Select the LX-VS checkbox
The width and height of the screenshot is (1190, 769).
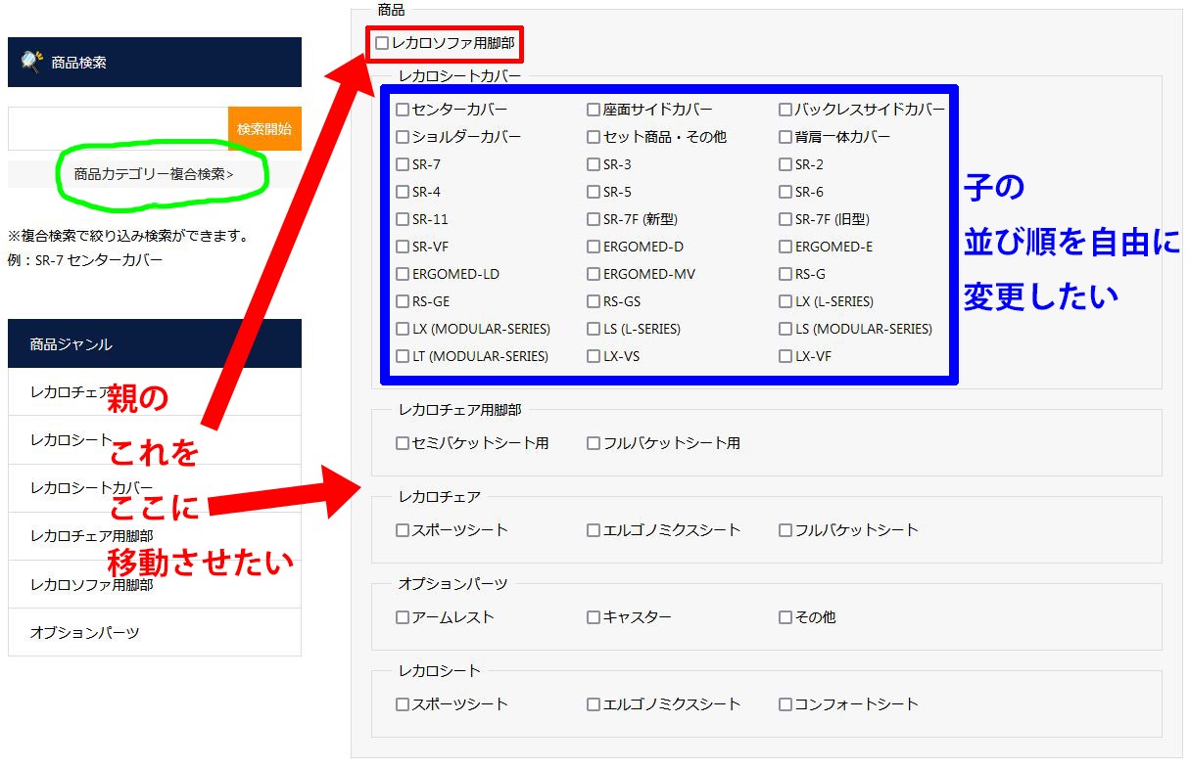[594, 356]
